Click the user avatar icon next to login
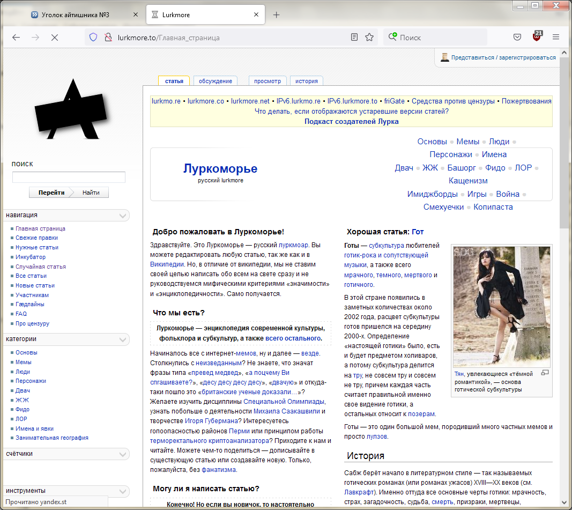Image resolution: width=572 pixels, height=510 pixels. click(x=445, y=57)
